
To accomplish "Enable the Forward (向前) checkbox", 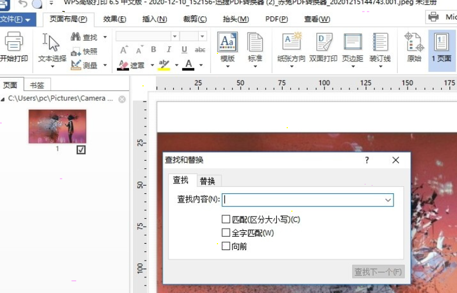I will point(226,246).
